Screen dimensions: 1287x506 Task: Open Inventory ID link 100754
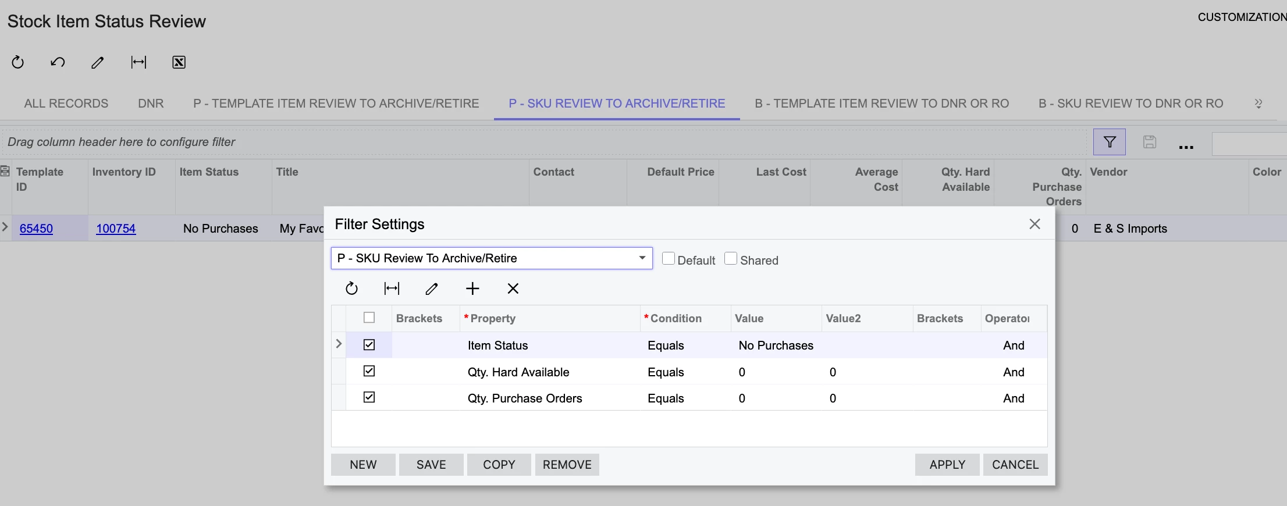[x=116, y=229]
